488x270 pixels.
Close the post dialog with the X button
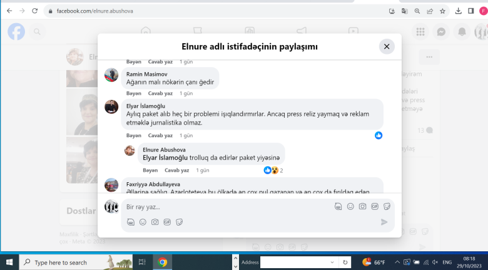[387, 46]
